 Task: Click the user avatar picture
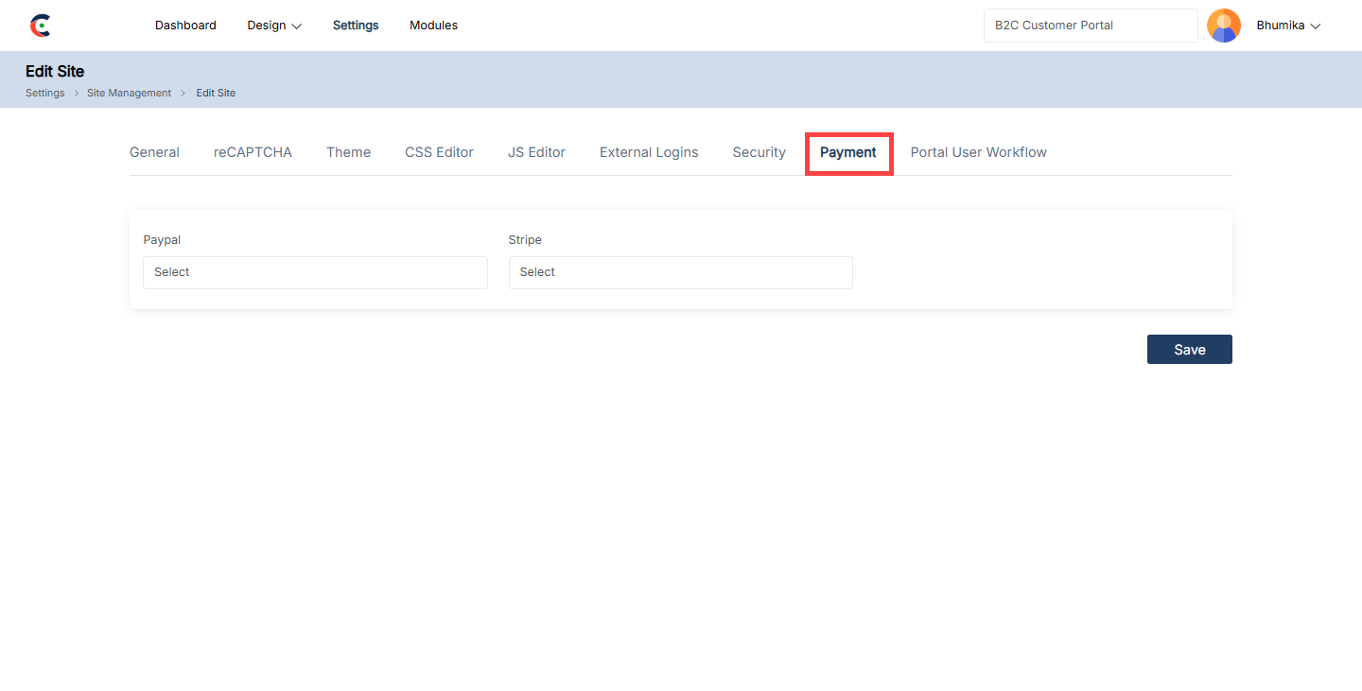1223,26
